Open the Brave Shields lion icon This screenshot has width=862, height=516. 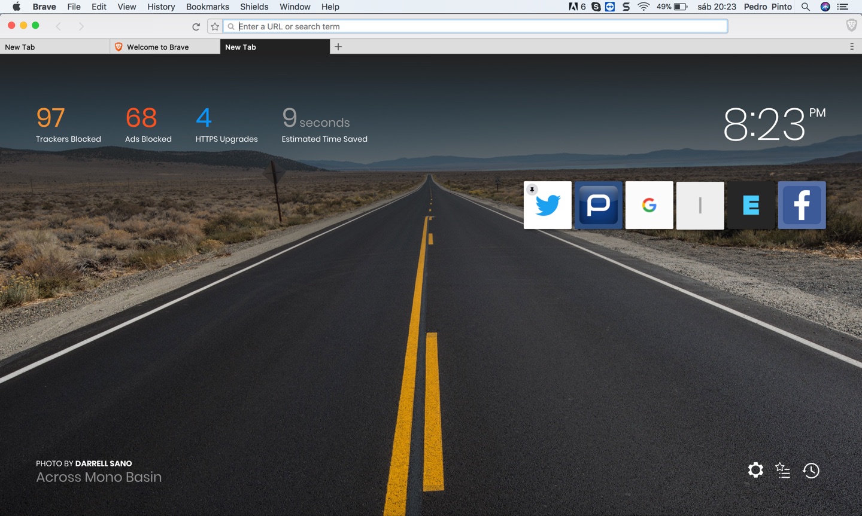851,26
